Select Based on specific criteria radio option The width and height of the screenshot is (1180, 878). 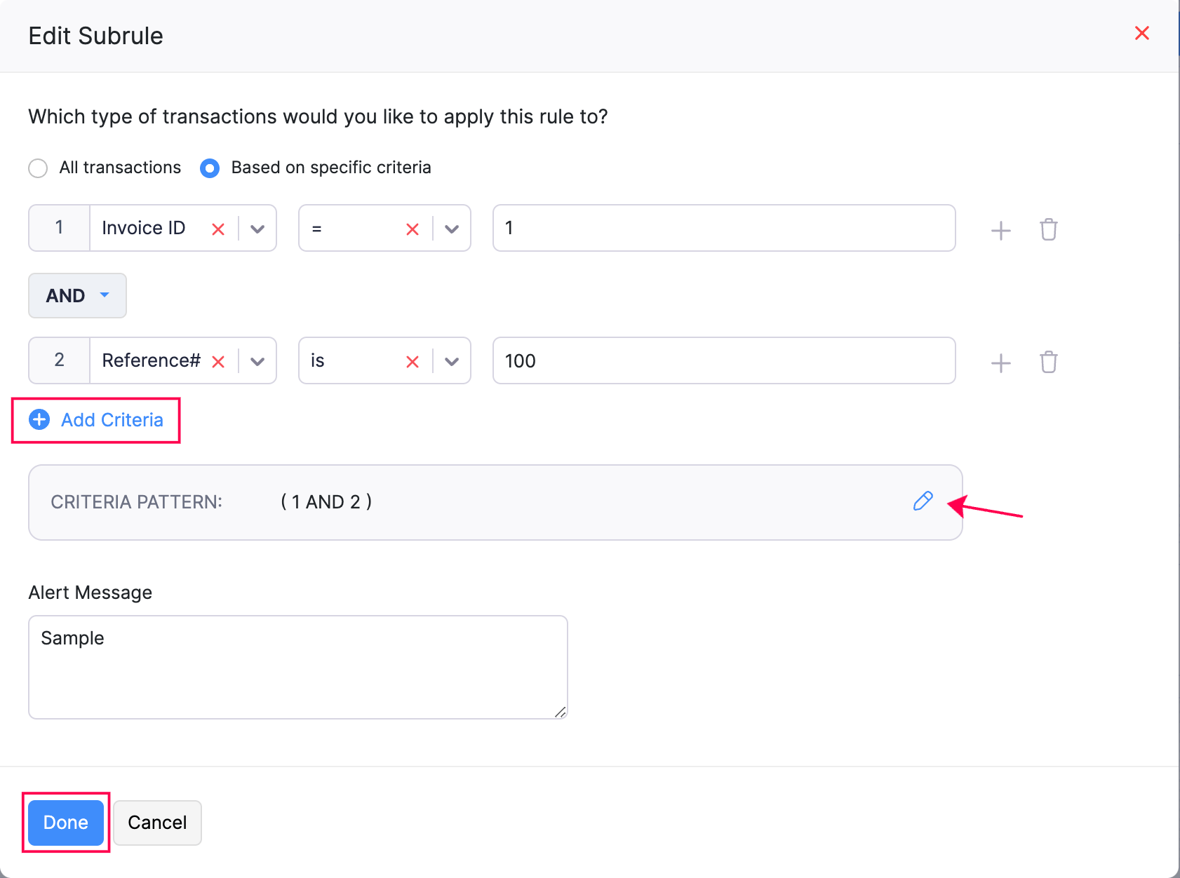(x=210, y=168)
